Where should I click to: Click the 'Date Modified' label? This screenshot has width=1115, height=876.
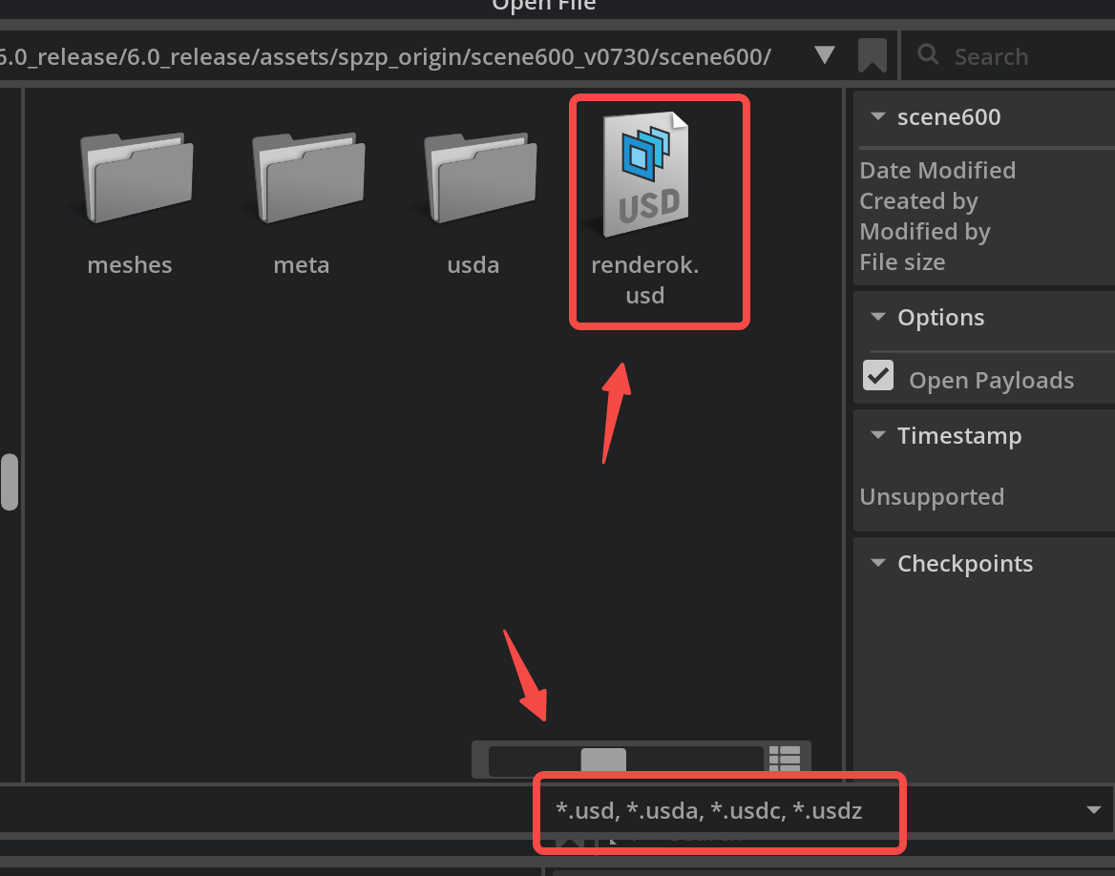(937, 171)
